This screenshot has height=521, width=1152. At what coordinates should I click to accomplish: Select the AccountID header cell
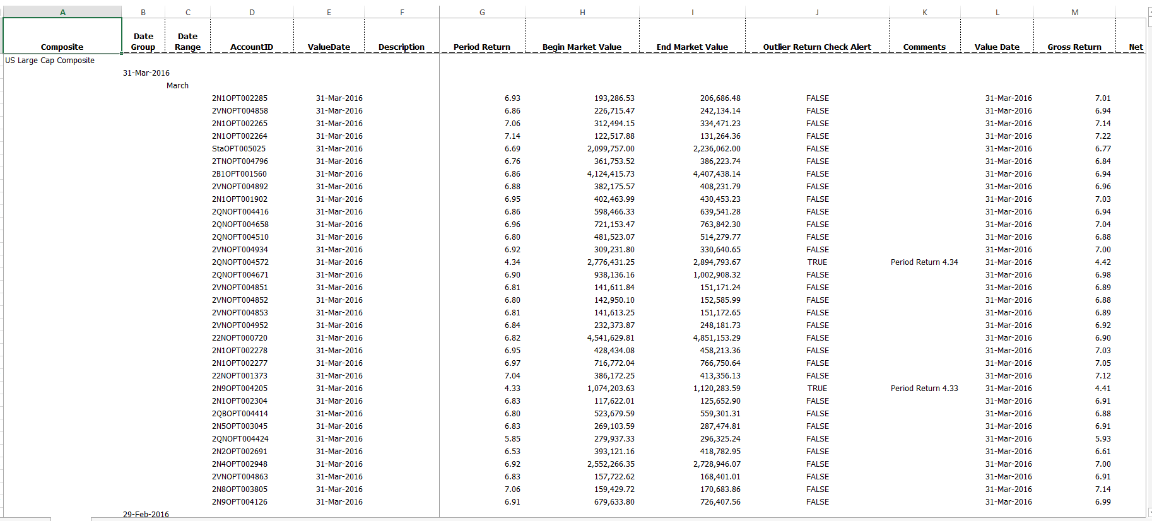point(252,47)
